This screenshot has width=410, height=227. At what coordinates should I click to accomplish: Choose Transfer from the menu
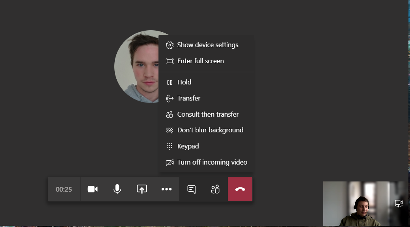[x=188, y=98]
